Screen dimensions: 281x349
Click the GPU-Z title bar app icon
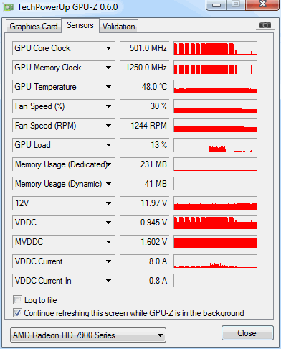coord(9,7)
